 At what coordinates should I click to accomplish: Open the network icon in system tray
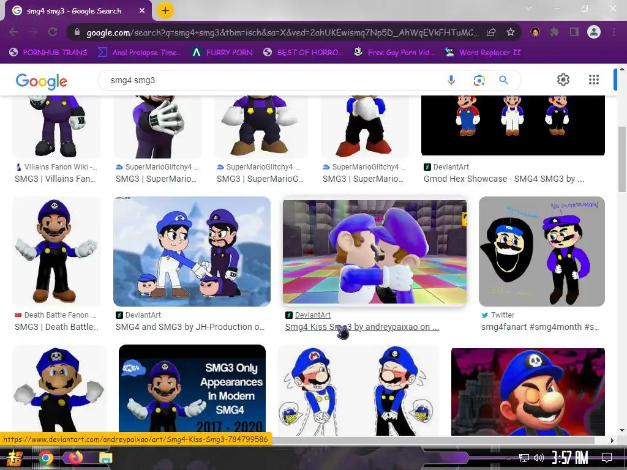524,458
